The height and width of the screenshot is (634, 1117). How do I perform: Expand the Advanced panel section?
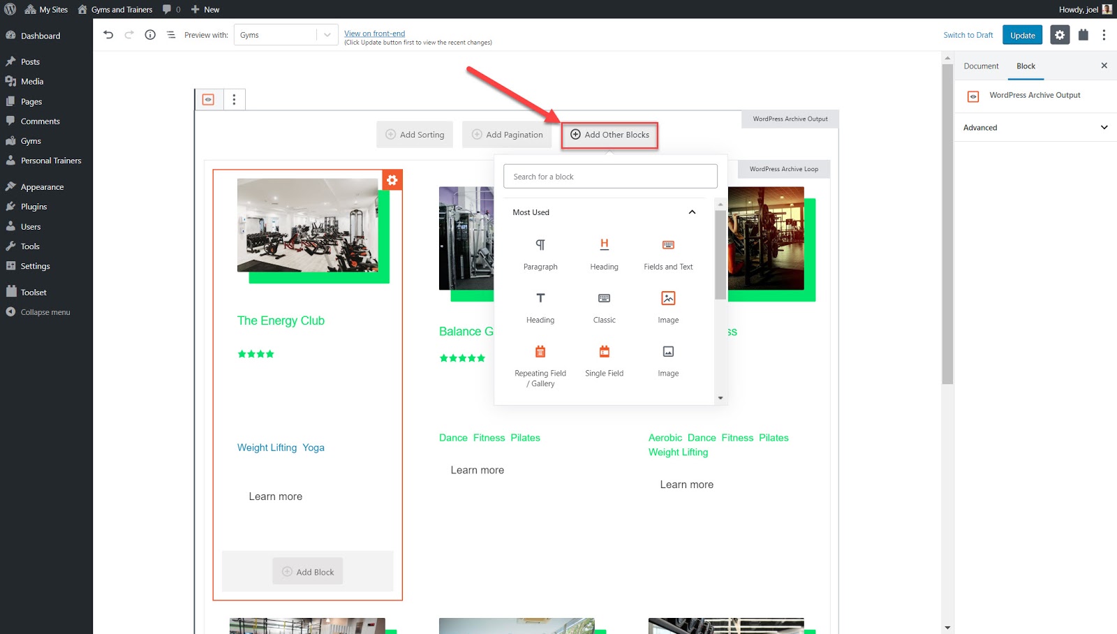click(1035, 128)
